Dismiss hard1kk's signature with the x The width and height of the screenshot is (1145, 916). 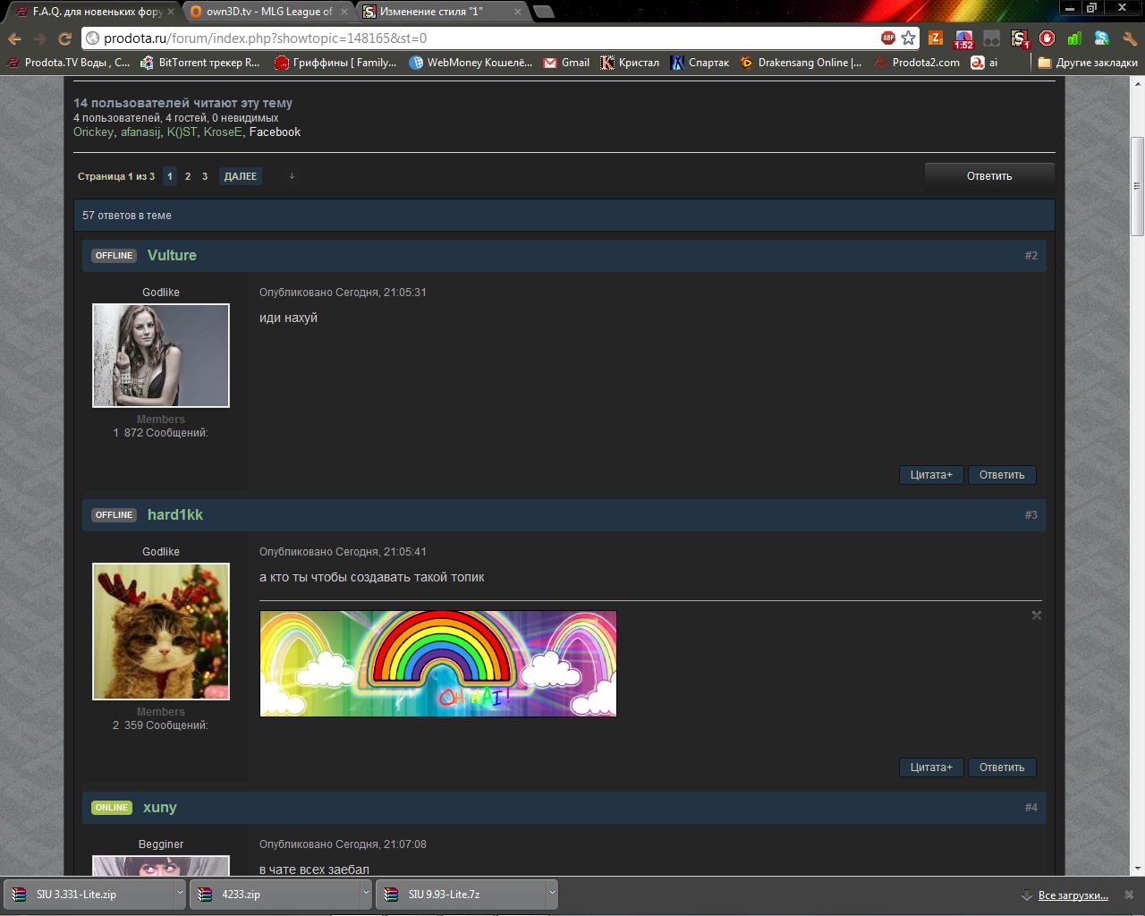(1037, 615)
